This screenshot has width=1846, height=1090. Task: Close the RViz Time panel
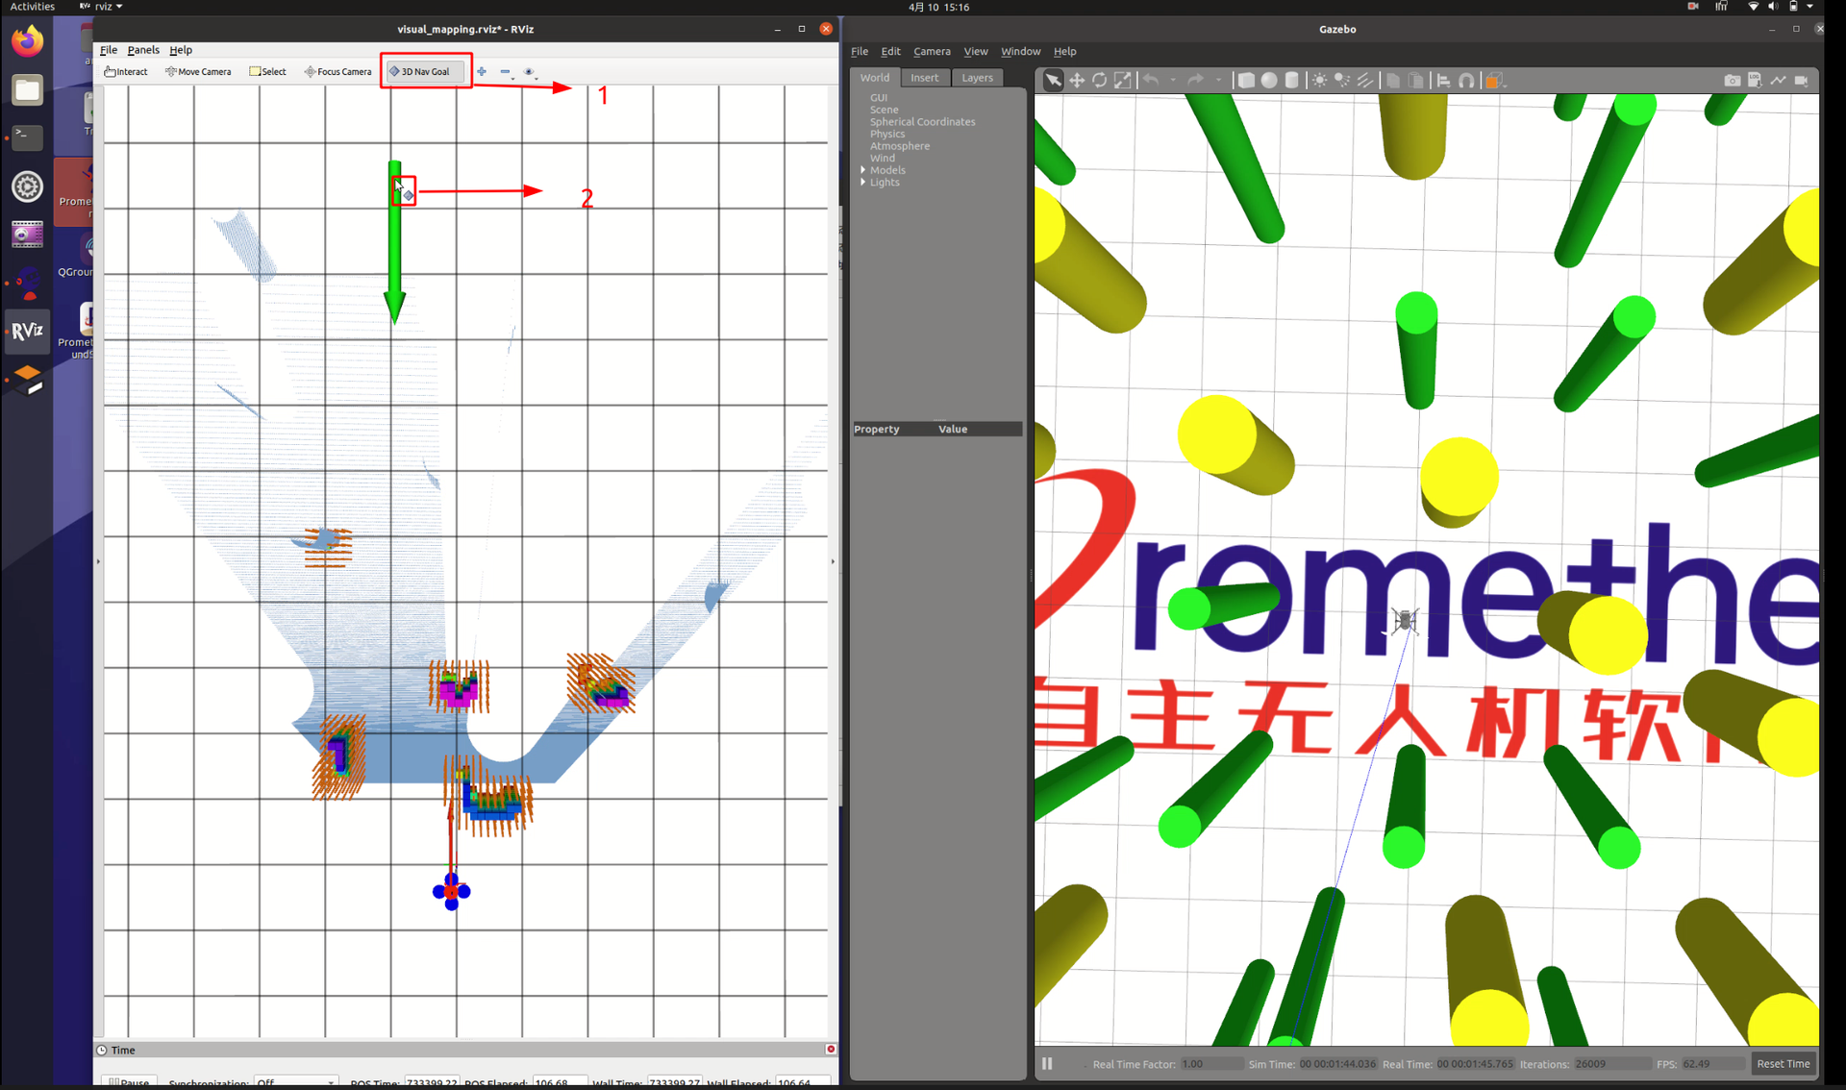click(x=831, y=1049)
